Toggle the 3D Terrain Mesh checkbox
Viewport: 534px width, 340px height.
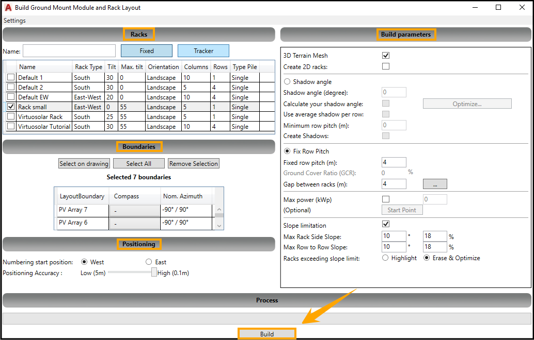(385, 55)
